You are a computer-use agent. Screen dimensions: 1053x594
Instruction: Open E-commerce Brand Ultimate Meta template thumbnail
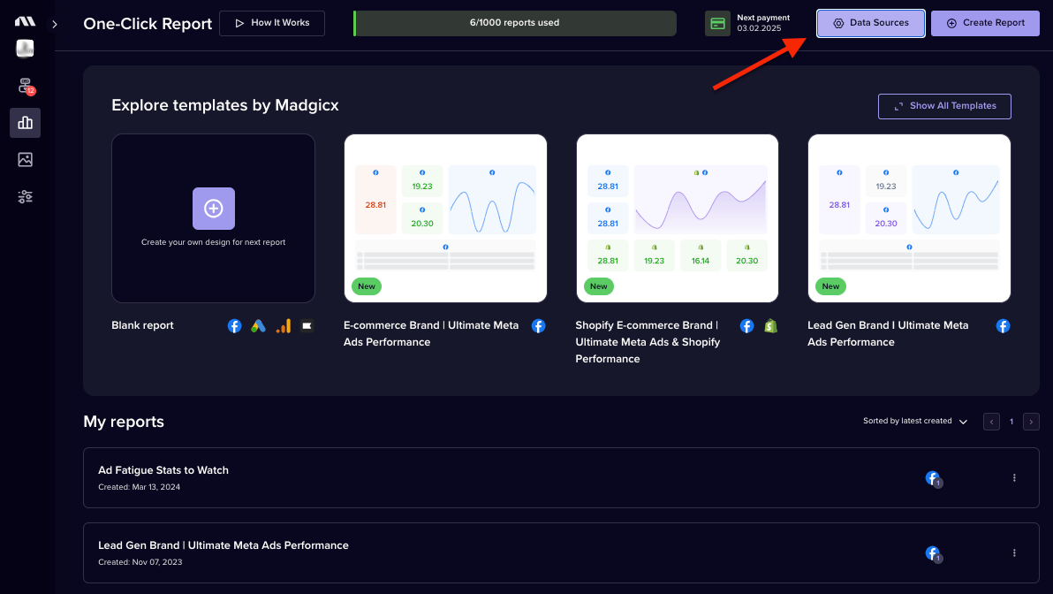[445, 218]
